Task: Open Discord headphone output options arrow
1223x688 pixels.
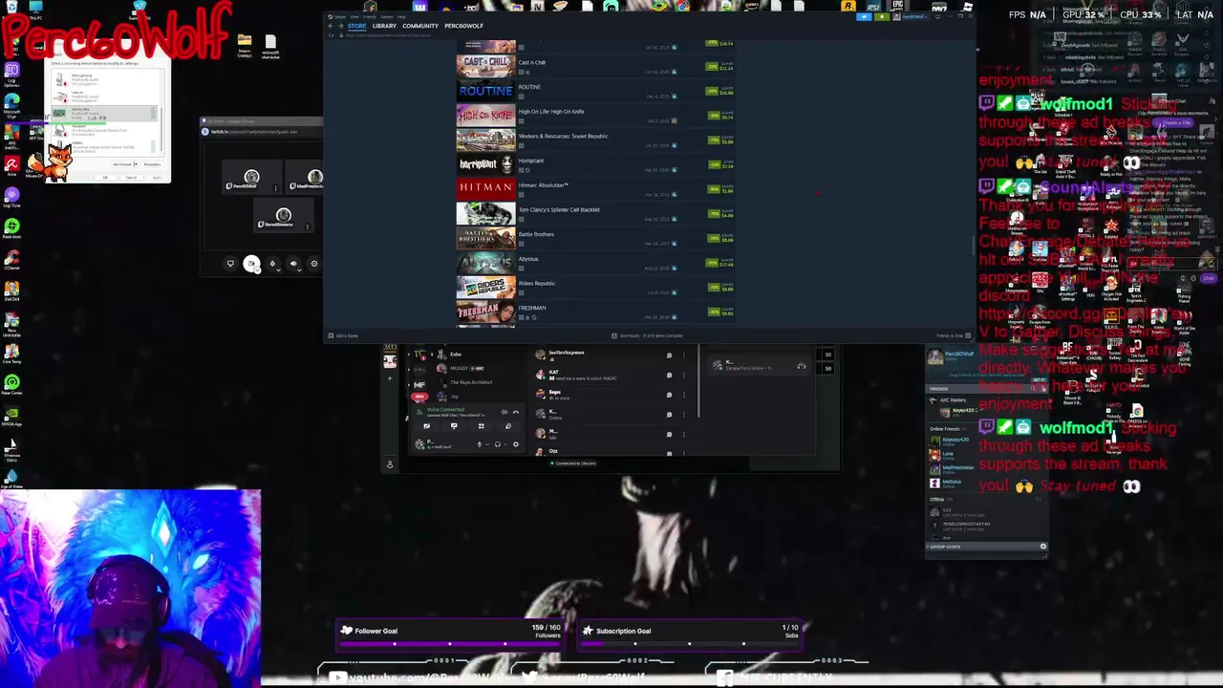Action: [505, 444]
